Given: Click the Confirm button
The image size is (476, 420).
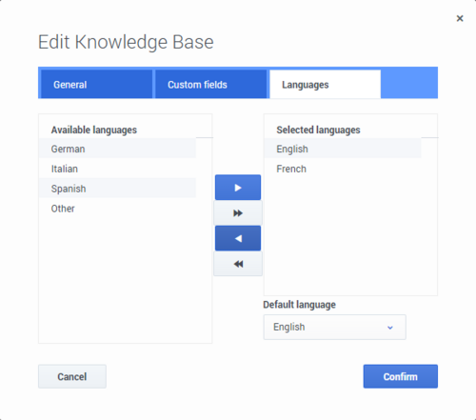Looking at the screenshot, I should 401,376.
